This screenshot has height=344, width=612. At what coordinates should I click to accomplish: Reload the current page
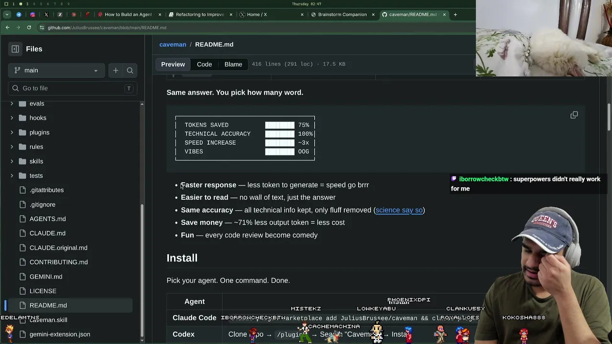pyautogui.click(x=29, y=28)
